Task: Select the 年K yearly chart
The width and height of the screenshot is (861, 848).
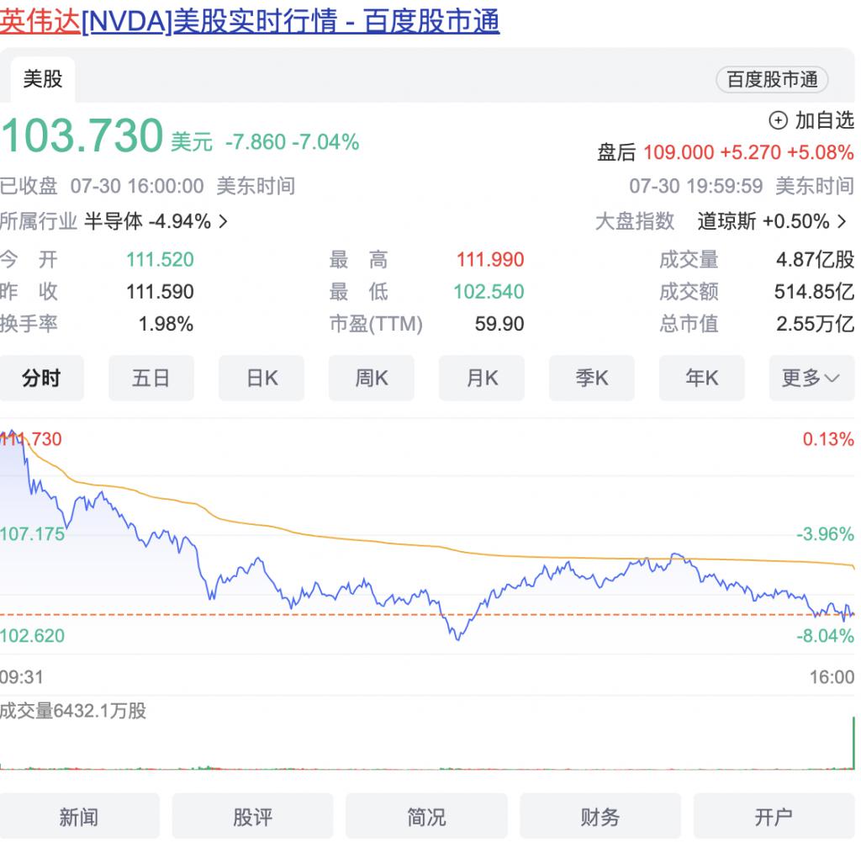Action: pyautogui.click(x=701, y=379)
